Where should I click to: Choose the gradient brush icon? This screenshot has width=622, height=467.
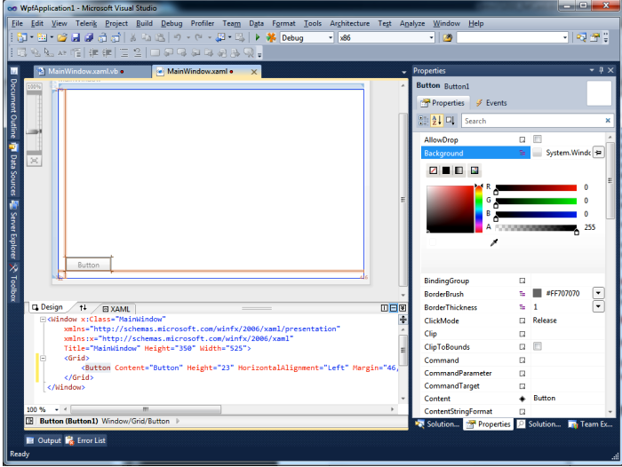tap(459, 170)
